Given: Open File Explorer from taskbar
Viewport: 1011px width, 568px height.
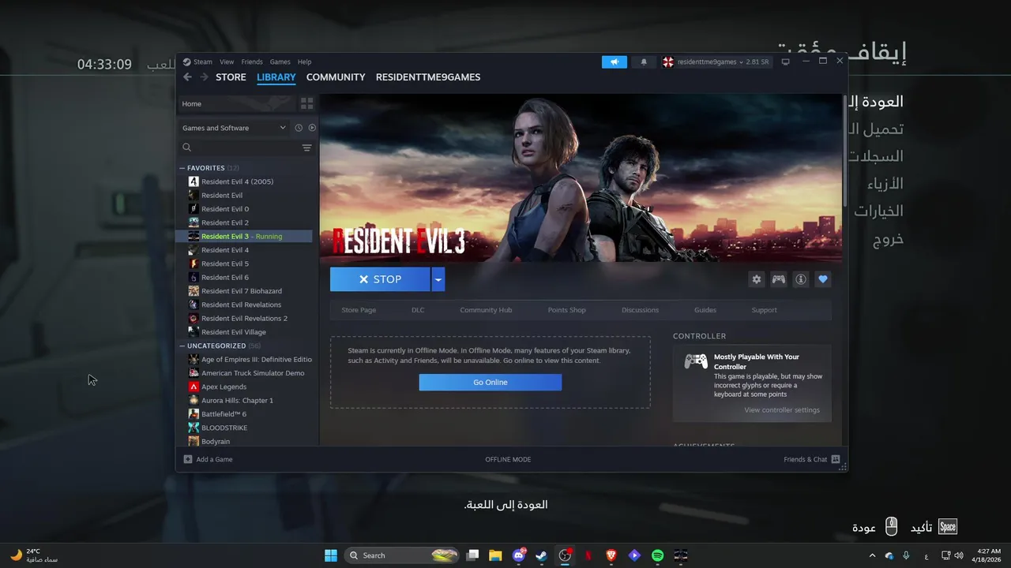Looking at the screenshot, I should pyautogui.click(x=495, y=555).
